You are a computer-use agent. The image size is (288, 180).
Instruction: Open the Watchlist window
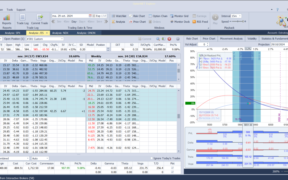[119, 16]
